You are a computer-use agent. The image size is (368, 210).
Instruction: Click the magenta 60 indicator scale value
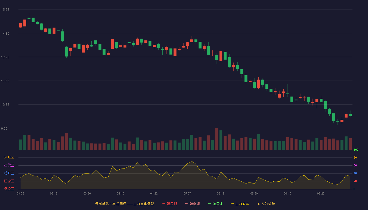(x=355, y=165)
